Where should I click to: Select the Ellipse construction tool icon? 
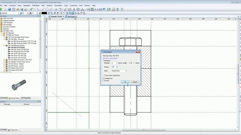point(51,9)
